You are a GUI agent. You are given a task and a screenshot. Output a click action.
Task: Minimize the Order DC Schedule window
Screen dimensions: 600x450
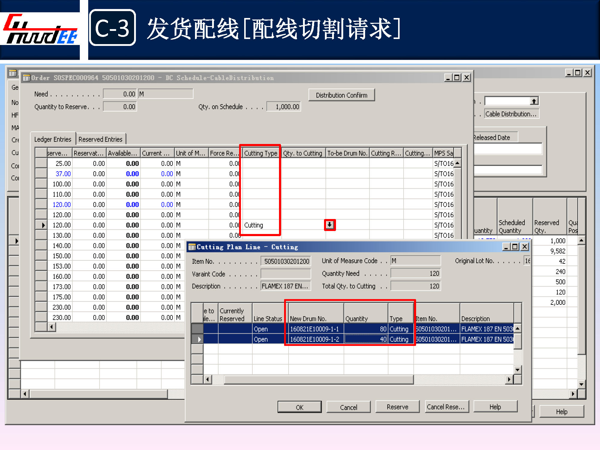[448, 78]
